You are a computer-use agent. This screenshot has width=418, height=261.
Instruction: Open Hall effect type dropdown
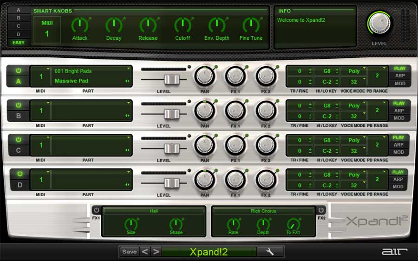tap(154, 211)
